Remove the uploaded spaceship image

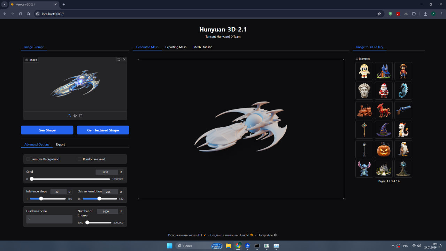[124, 60]
